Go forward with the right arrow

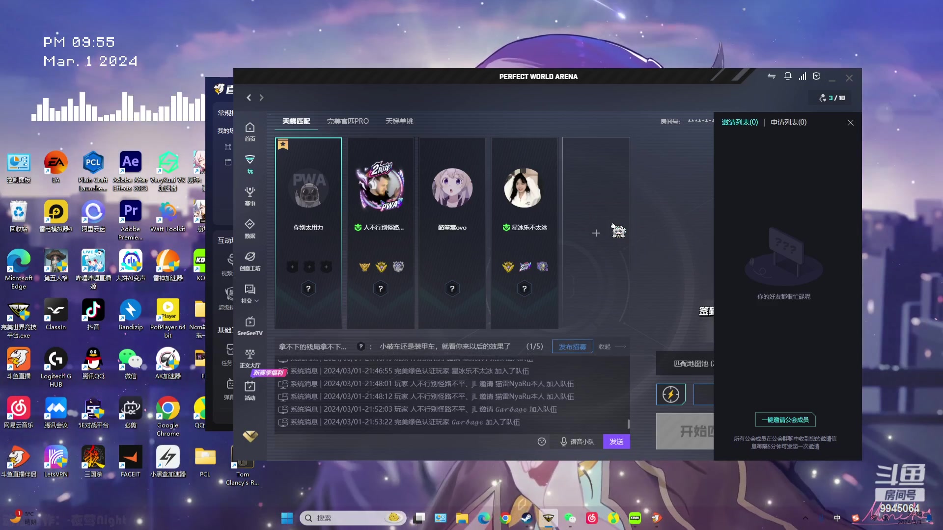(261, 98)
